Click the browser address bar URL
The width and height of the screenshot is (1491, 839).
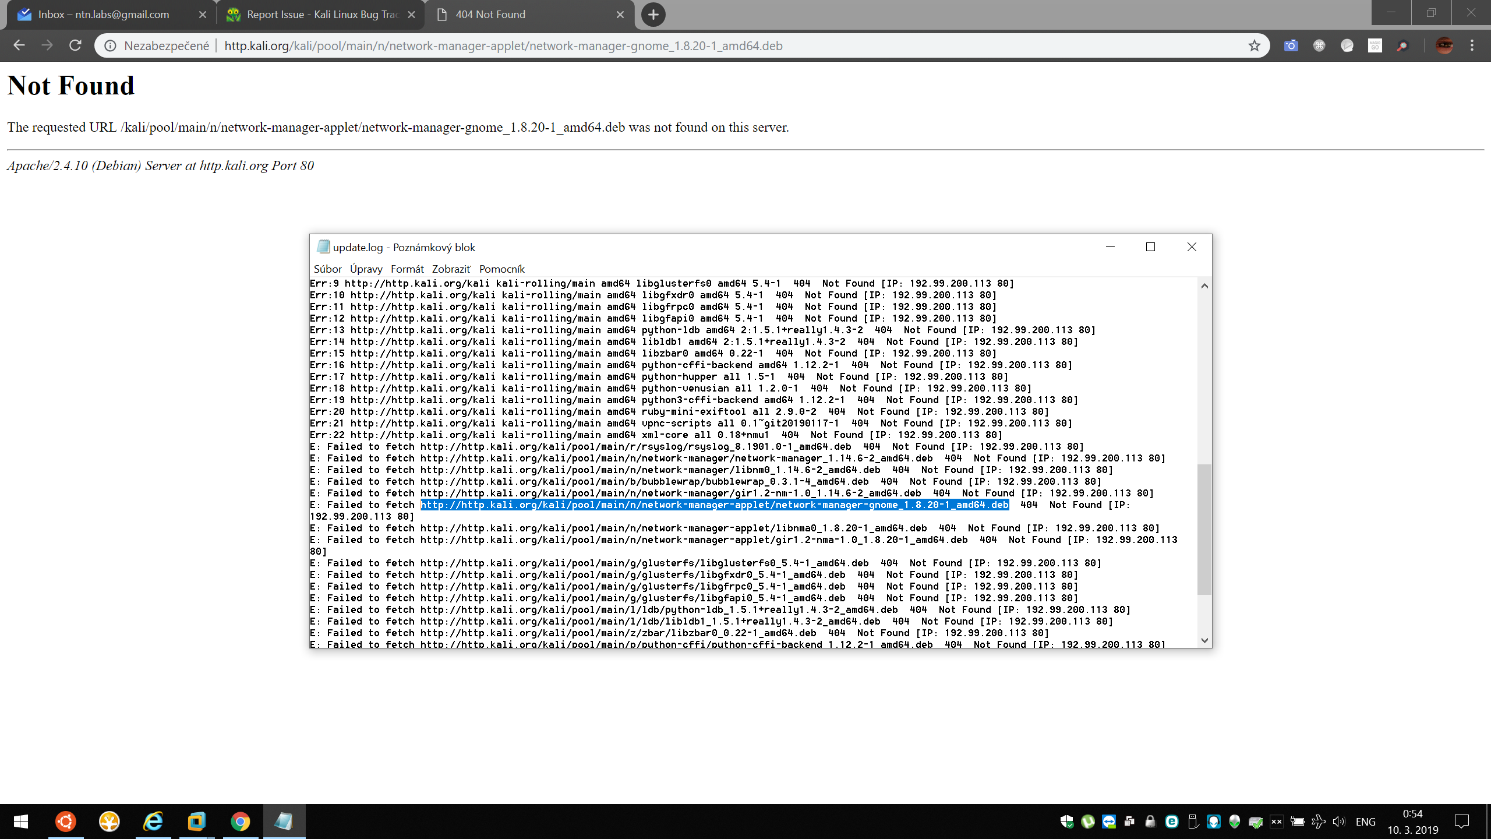(503, 45)
